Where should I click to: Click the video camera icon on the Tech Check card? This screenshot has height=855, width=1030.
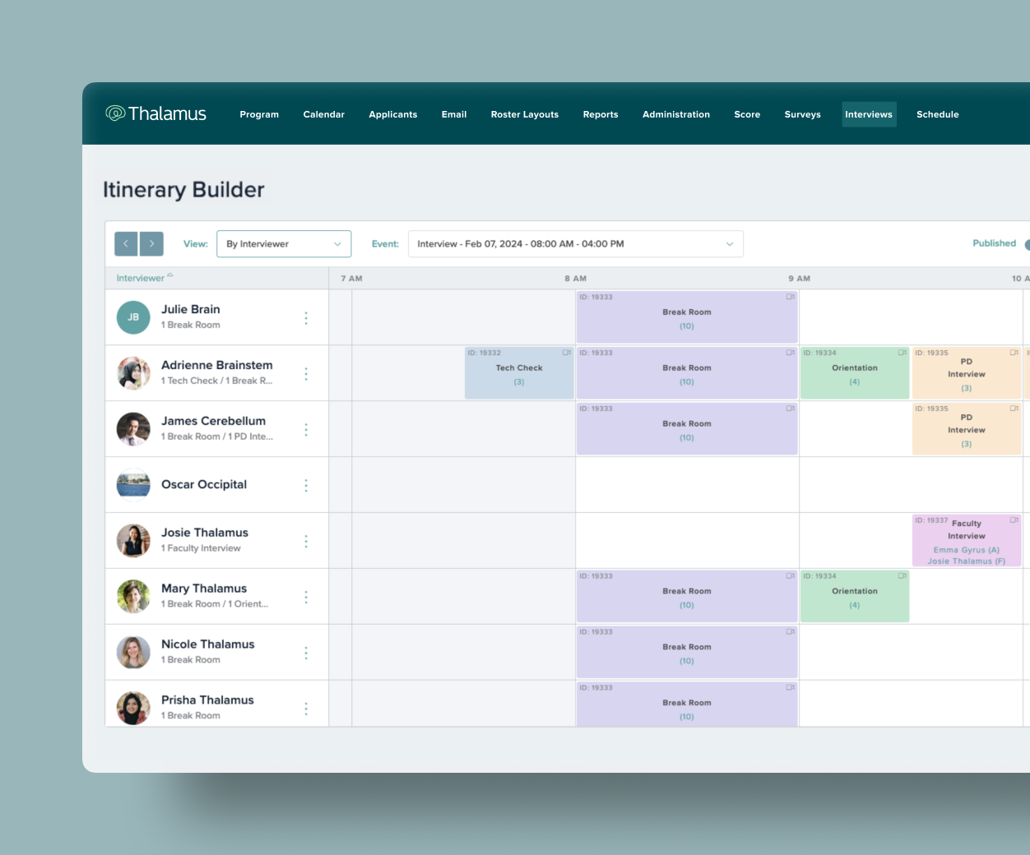coord(566,351)
